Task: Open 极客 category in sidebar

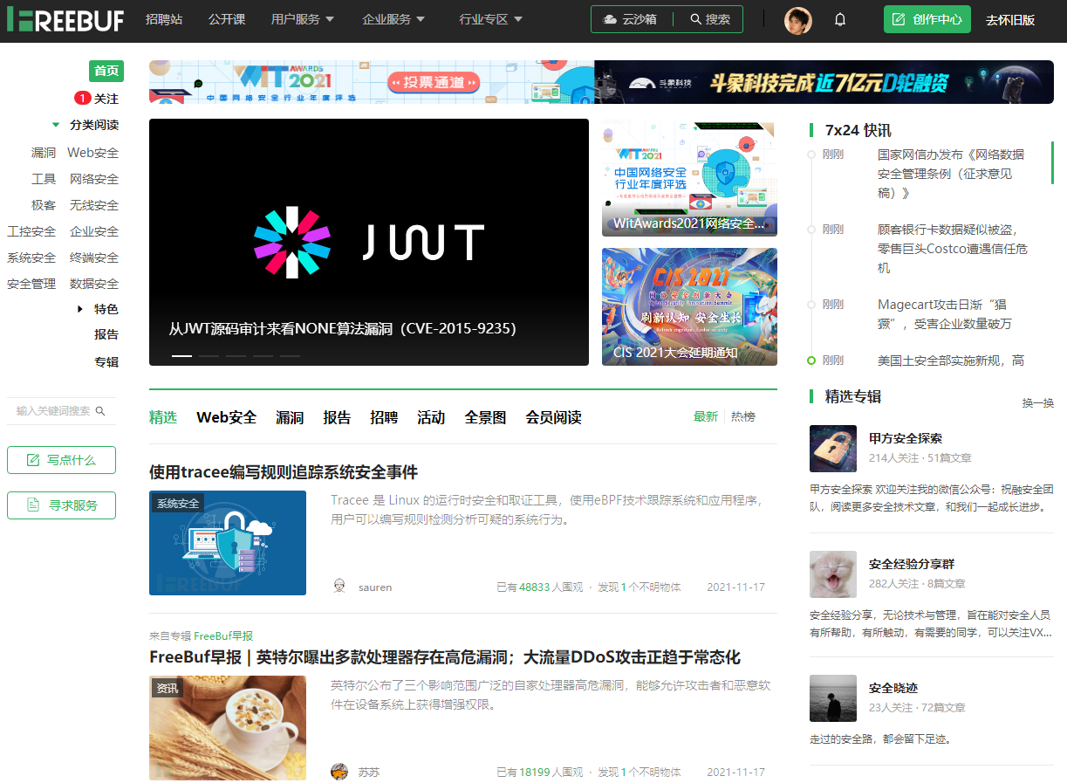Action: point(44,205)
